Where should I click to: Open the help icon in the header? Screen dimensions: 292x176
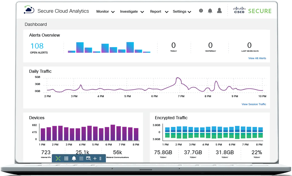click(201, 11)
